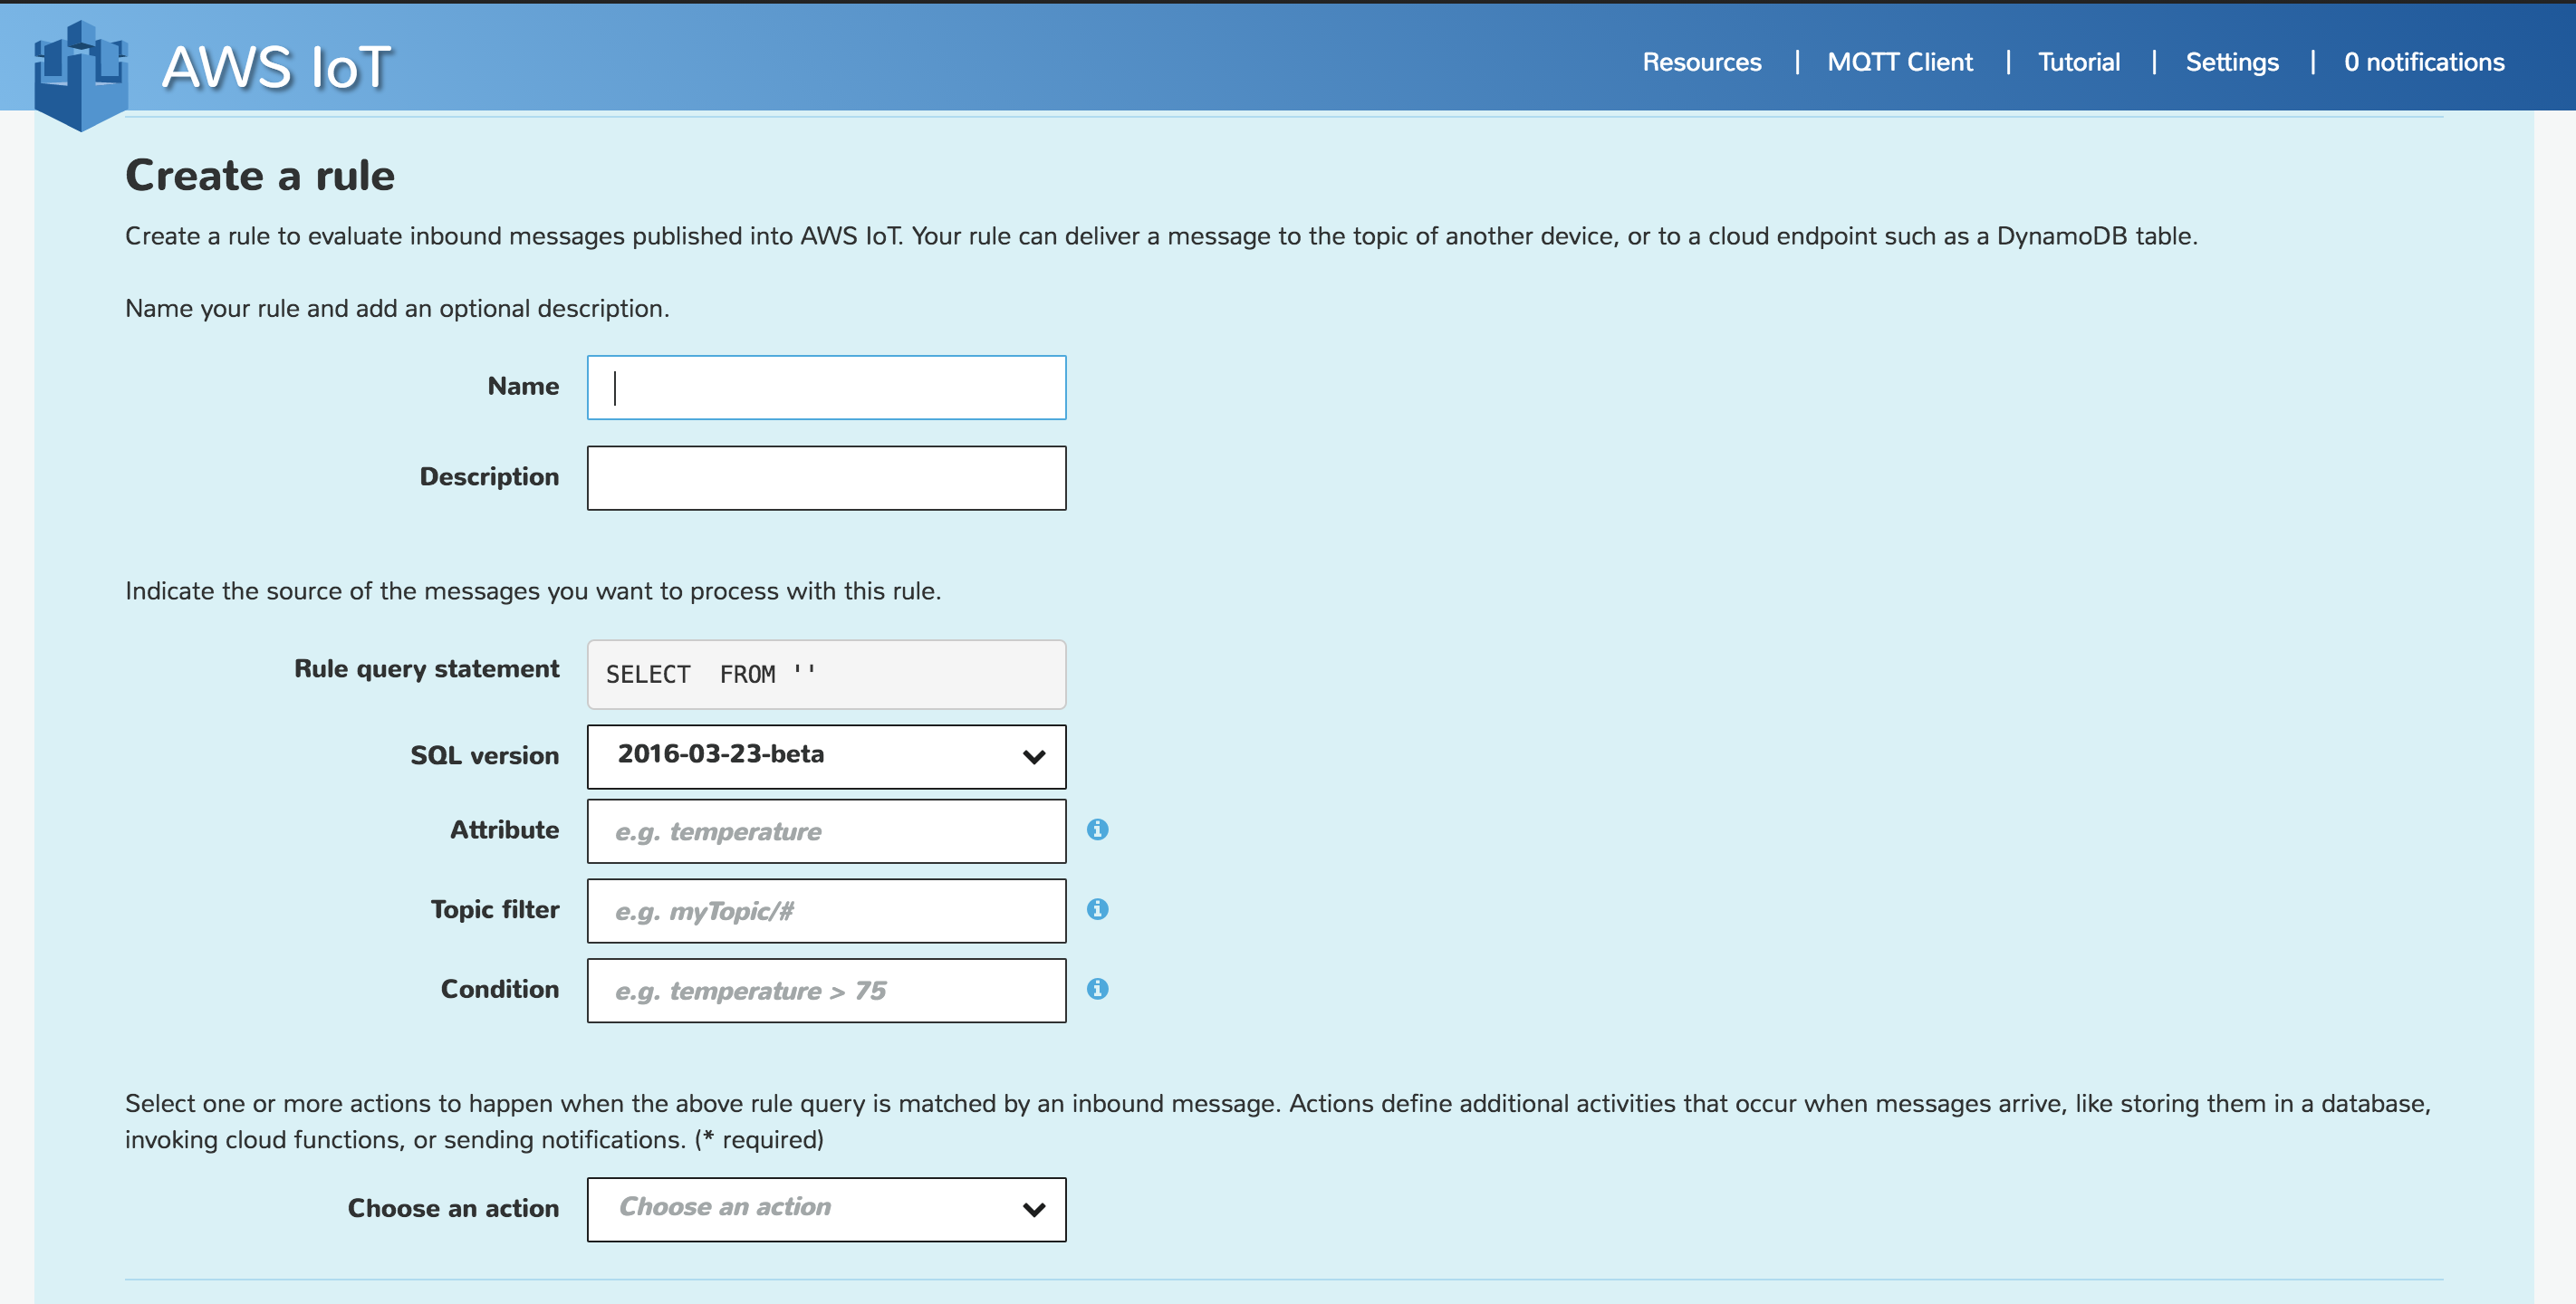The image size is (2576, 1304).
Task: Click 'Indicate the source of the messages' text
Action: [533, 591]
